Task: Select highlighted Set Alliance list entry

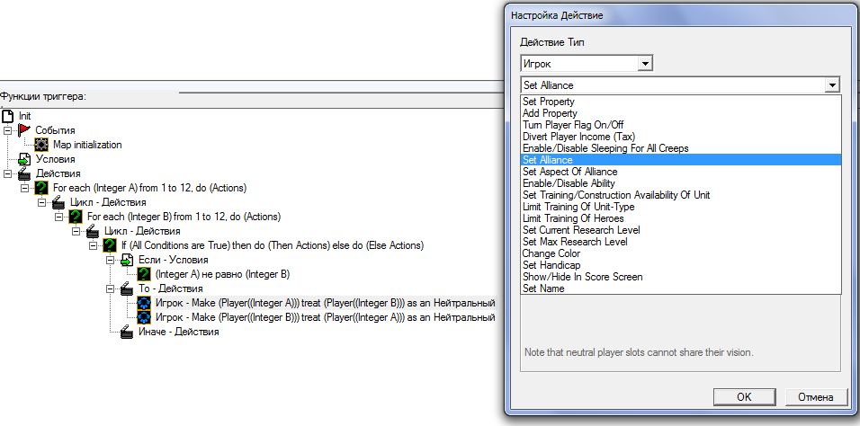Action: [x=681, y=160]
